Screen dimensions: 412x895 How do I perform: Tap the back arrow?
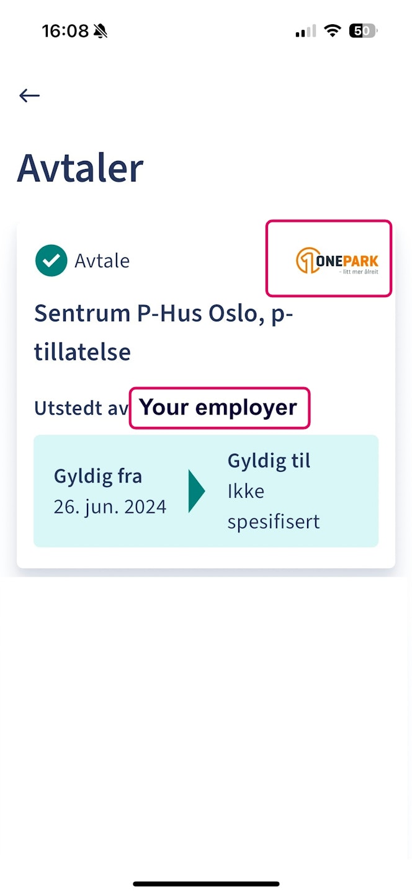click(x=29, y=95)
